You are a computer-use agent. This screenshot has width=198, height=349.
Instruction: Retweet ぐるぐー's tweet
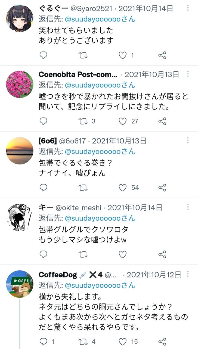click(83, 55)
